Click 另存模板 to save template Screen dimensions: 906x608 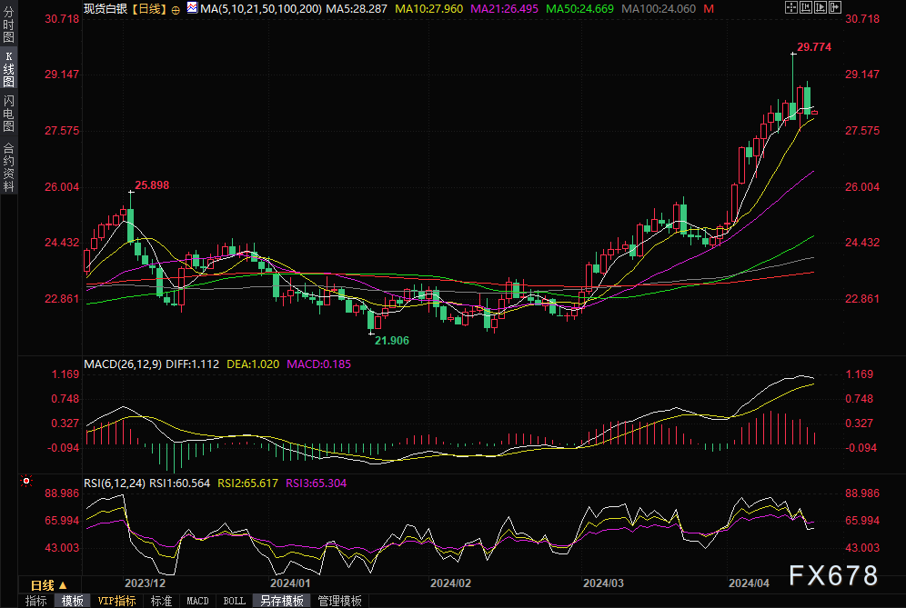[281, 601]
